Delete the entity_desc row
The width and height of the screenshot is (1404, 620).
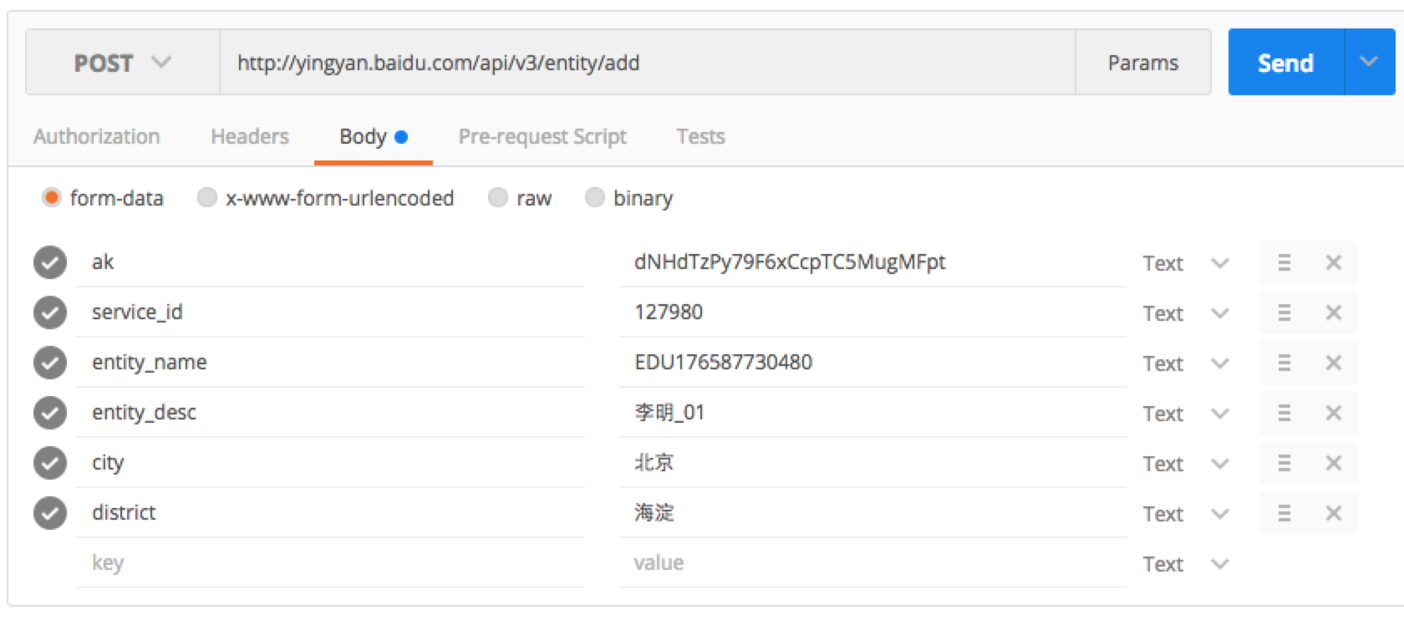1333,413
